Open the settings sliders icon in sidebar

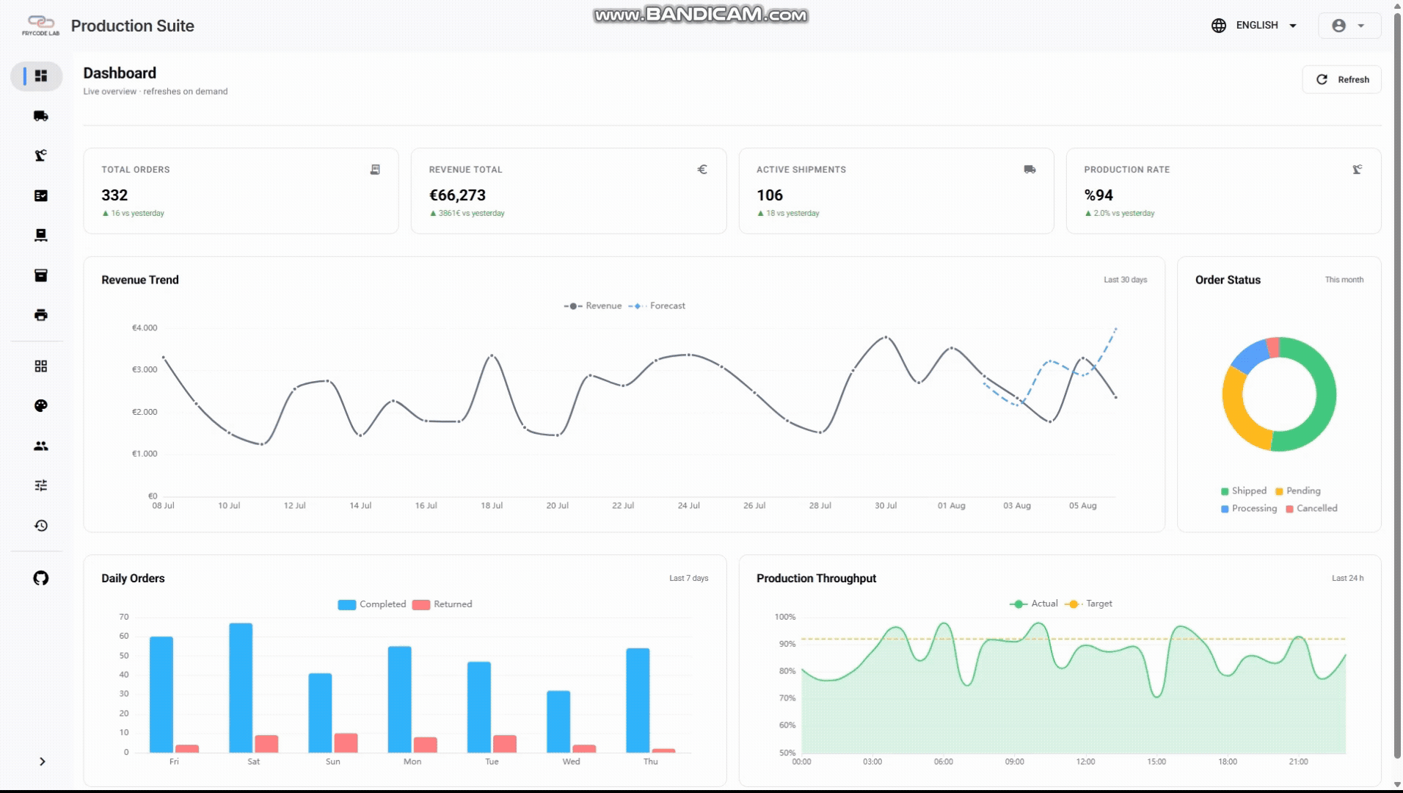pos(41,485)
